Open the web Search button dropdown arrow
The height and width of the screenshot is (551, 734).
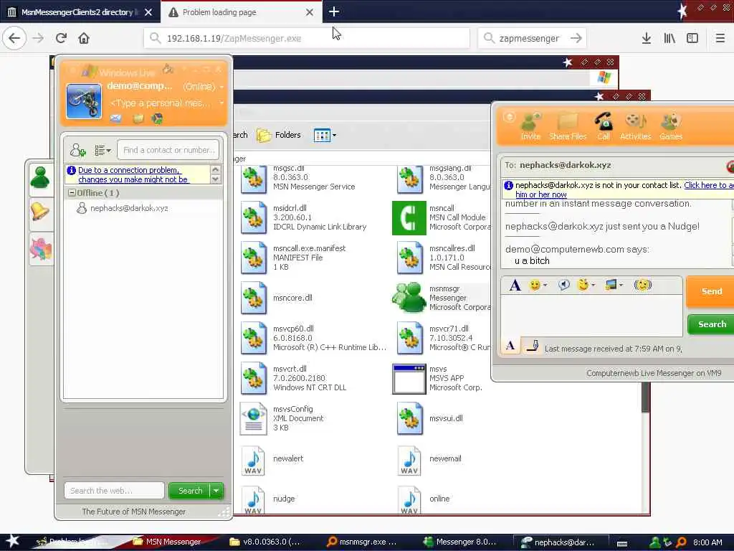tap(216, 491)
